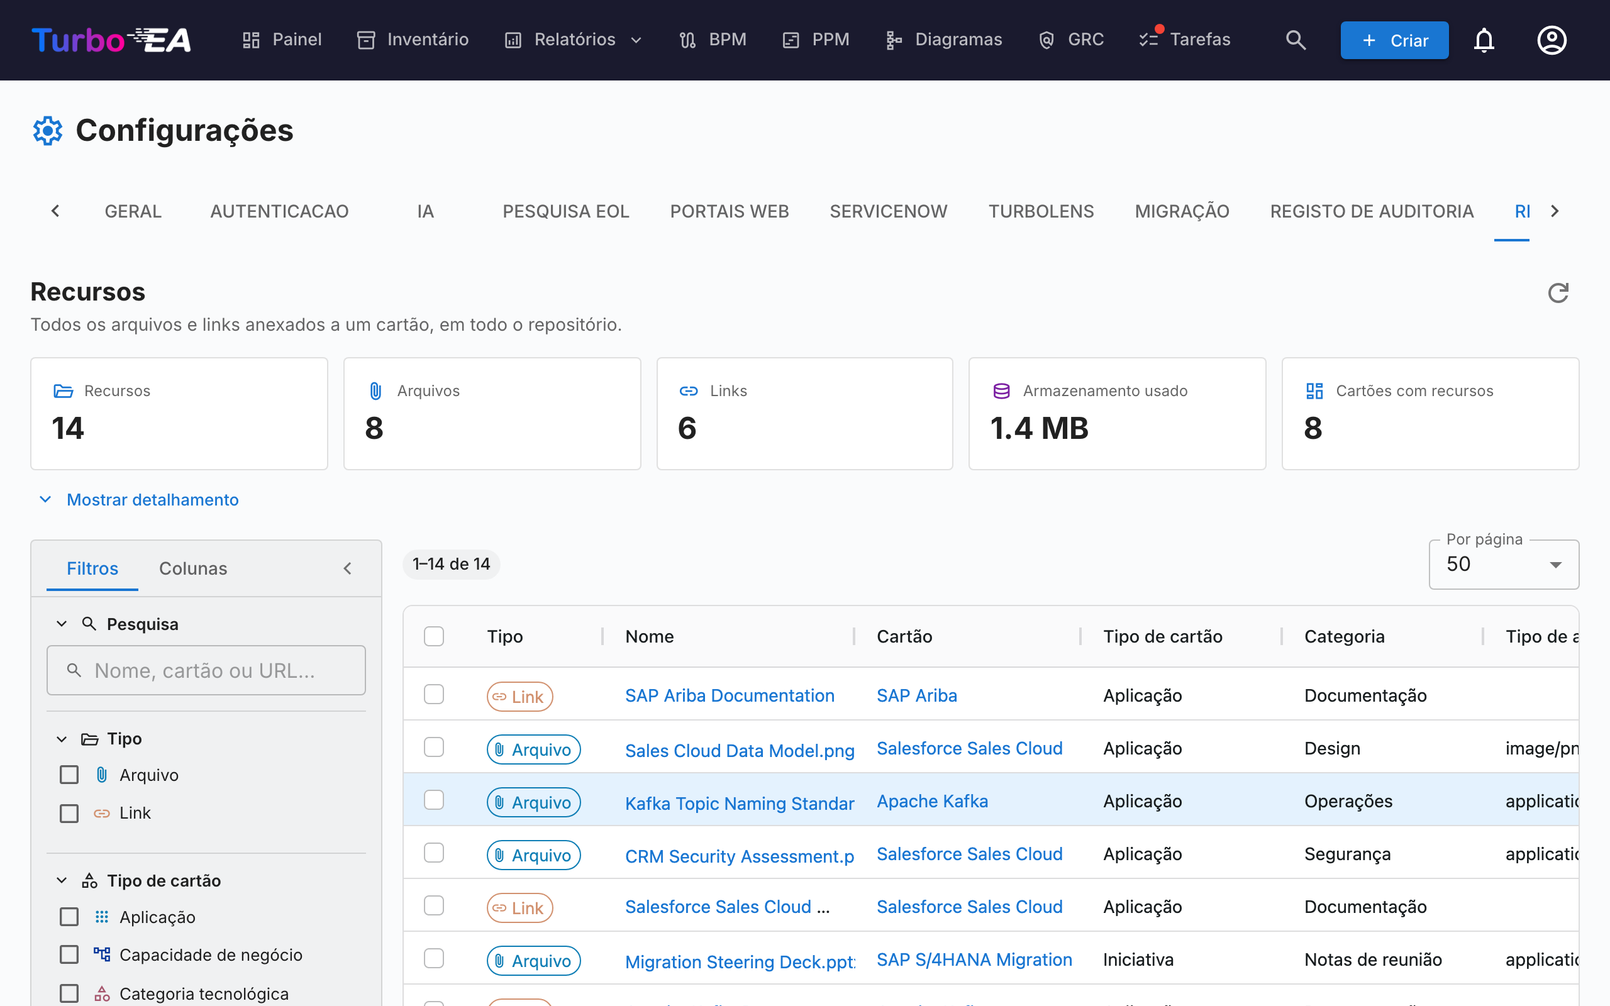Refresh the Recursos list
The image size is (1610, 1006).
(1558, 293)
